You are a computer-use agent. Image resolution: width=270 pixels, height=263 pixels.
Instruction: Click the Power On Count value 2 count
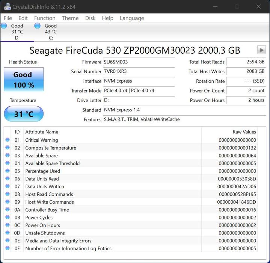246,91
